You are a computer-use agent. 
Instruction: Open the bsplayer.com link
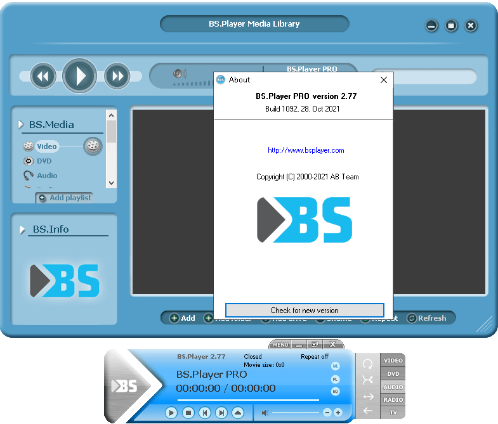click(x=306, y=150)
